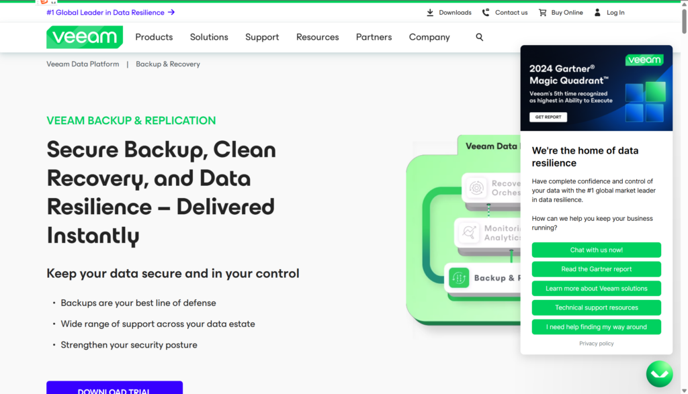The width and height of the screenshot is (688, 394).
Task: Click Veeam Data Platform breadcrumb link
Action: (x=83, y=64)
